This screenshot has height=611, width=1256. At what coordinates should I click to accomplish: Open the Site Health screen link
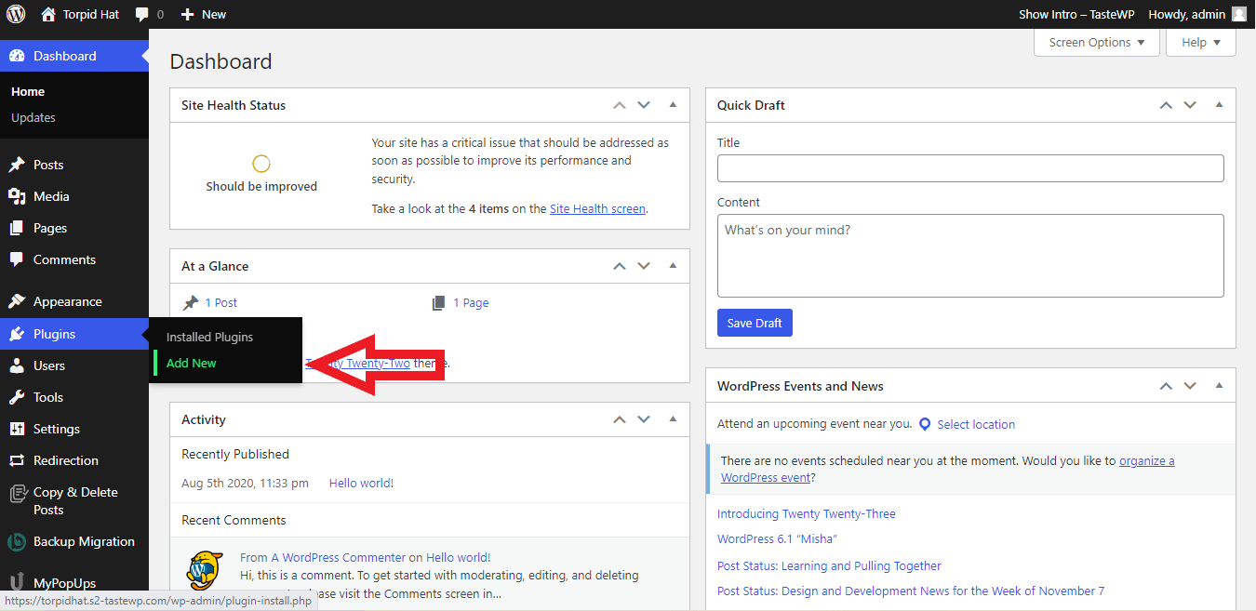[597, 209]
